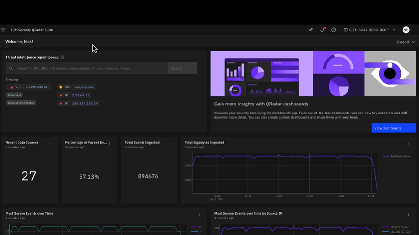
Task: Click the search magnifier icon
Action: coord(11,68)
